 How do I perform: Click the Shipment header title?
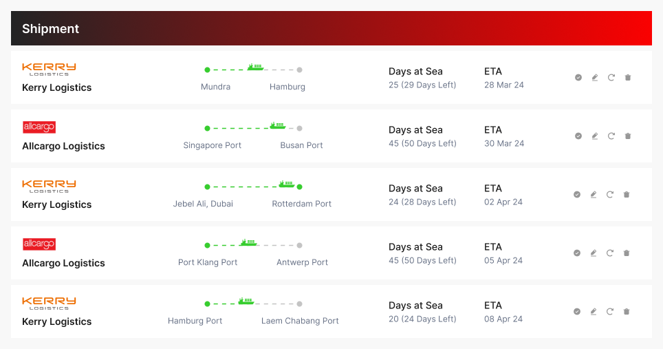pyautogui.click(x=50, y=29)
